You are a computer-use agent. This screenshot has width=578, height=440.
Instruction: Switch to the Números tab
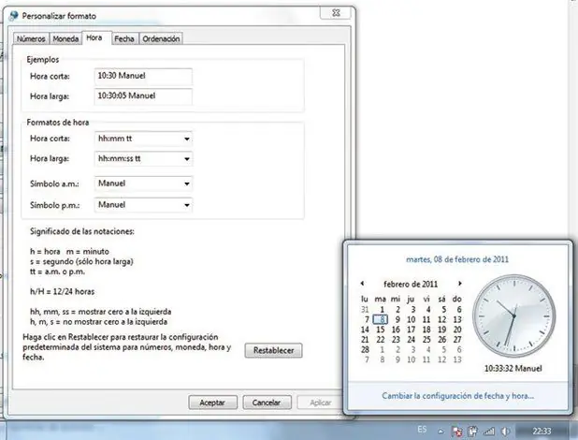[31, 38]
